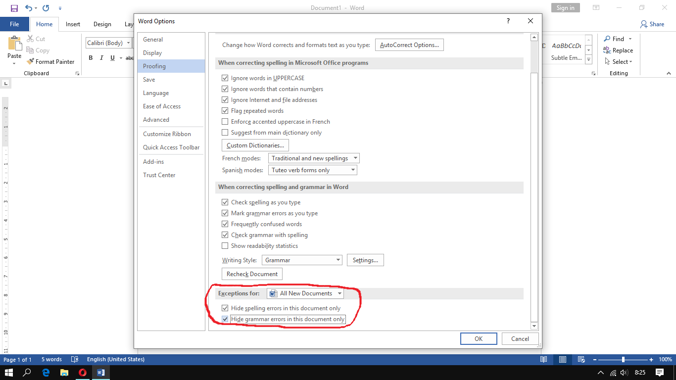The width and height of the screenshot is (676, 380).
Task: Open the Action Center notification icon
Action: (x=660, y=373)
